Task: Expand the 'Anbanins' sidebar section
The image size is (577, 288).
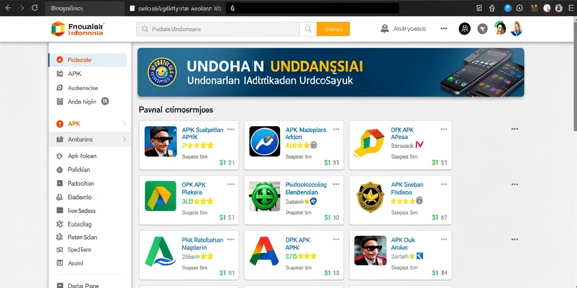Action: [90, 139]
